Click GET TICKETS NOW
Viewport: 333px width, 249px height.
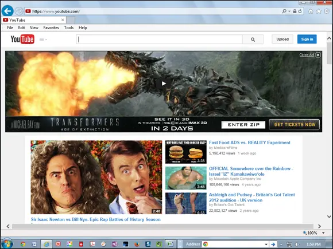(x=295, y=125)
